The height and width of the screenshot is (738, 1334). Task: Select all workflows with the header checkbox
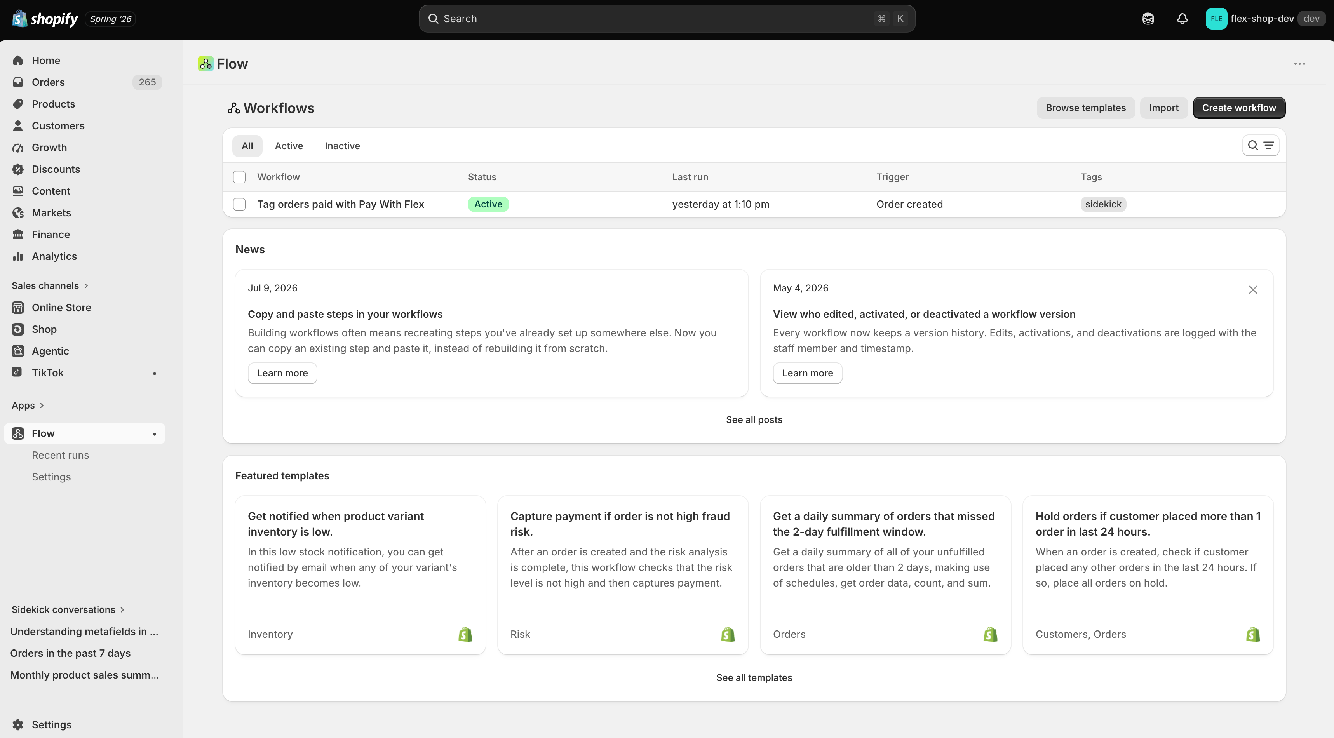pos(239,177)
